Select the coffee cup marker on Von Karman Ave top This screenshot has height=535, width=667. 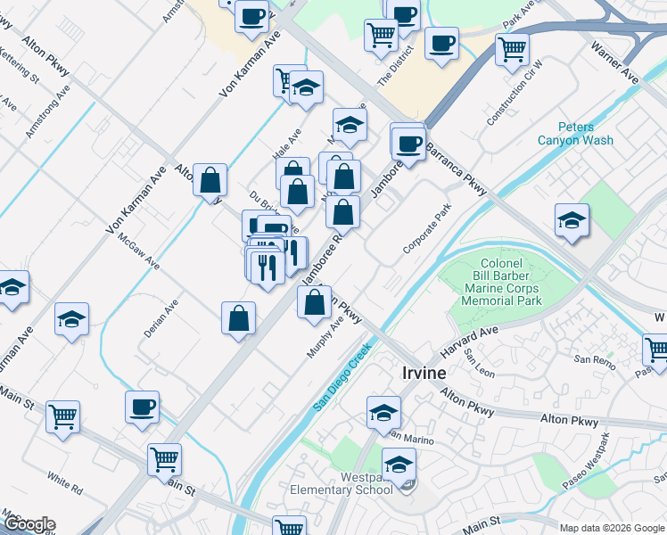(251, 17)
